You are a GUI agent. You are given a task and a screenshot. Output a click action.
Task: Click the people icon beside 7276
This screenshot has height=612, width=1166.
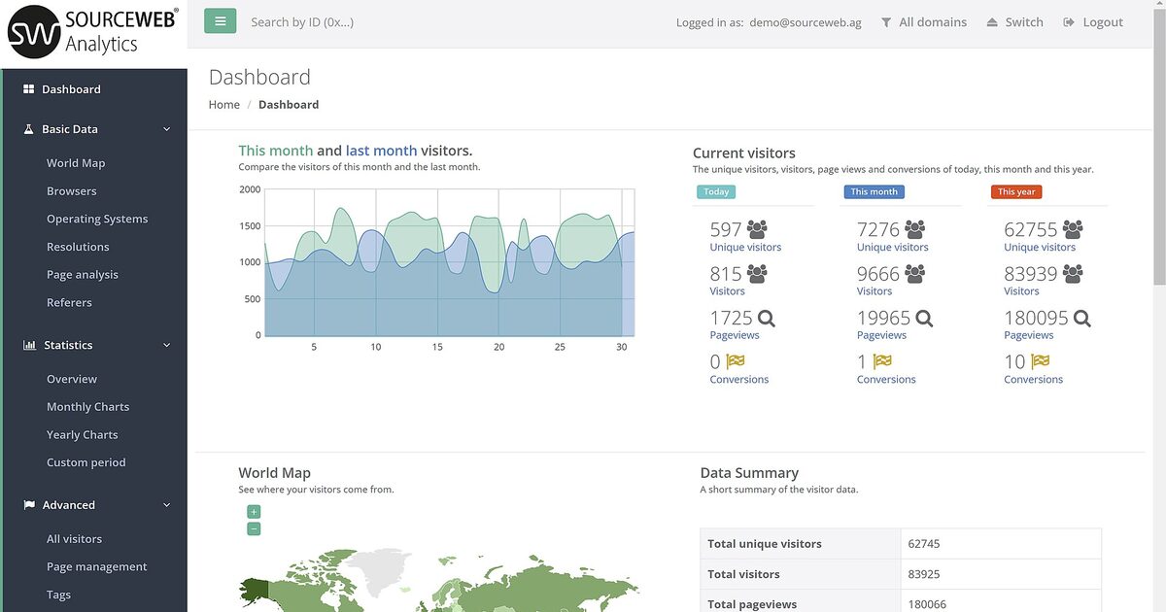[x=915, y=229]
